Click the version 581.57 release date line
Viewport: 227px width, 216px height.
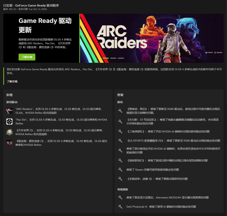[25, 9]
